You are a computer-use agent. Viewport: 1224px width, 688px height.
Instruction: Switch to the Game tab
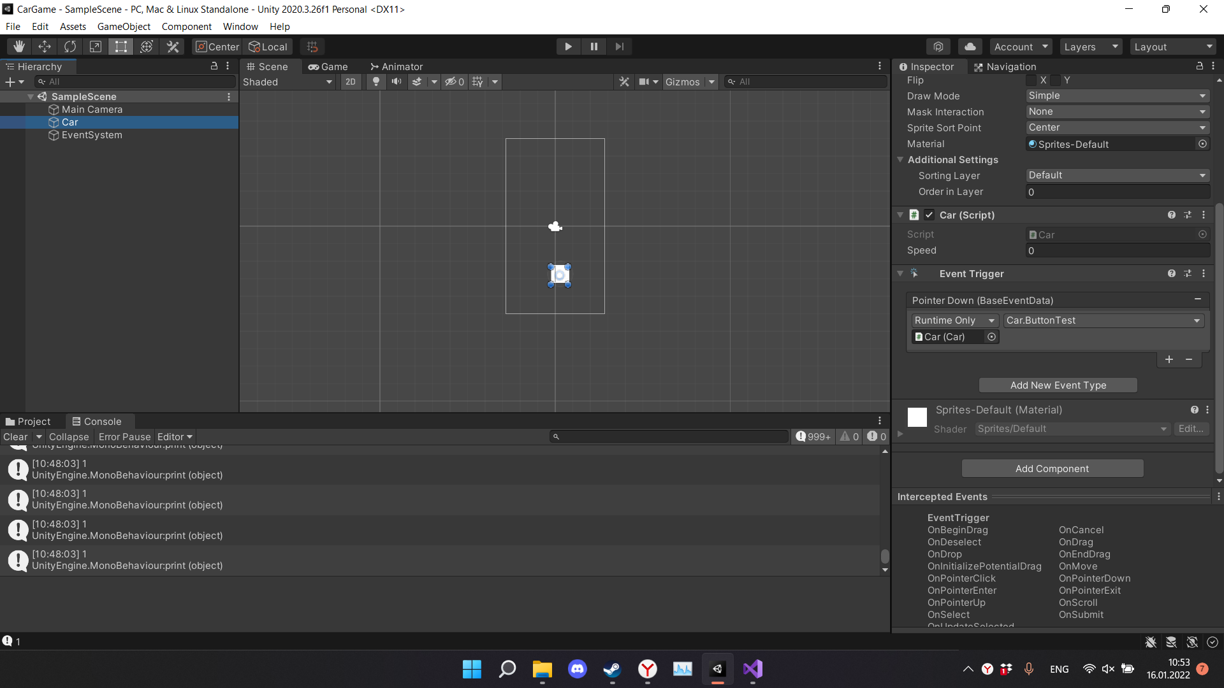[x=328, y=66]
